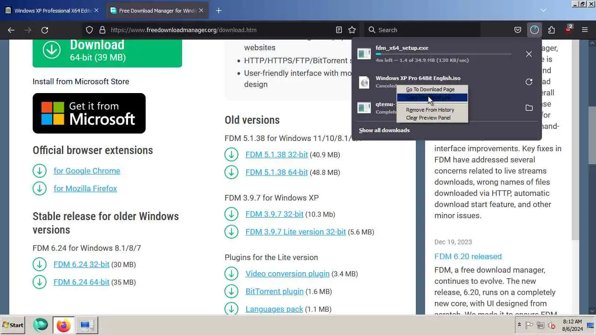596x335 pixels.
Task: Switch to Firefox in the taskbar
Action: coord(64,325)
